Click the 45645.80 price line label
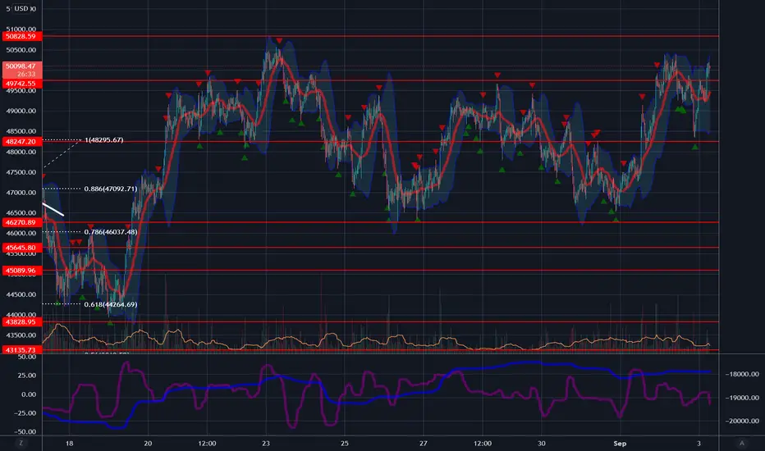 (22, 248)
